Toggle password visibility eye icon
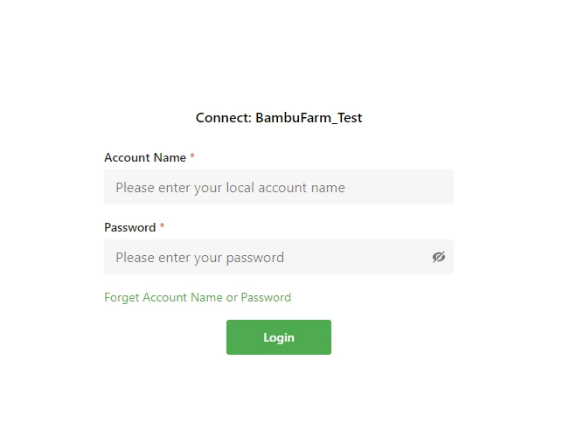 click(x=439, y=257)
